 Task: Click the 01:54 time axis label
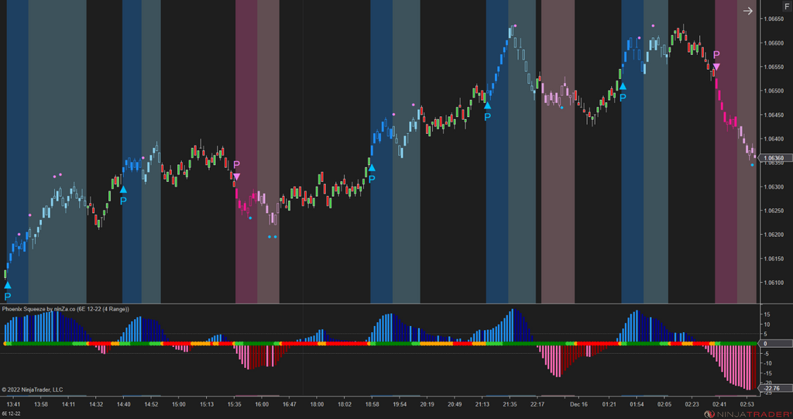coord(637,404)
